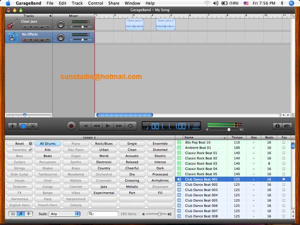Click the tuning fork icon in time display

click(x=147, y=127)
